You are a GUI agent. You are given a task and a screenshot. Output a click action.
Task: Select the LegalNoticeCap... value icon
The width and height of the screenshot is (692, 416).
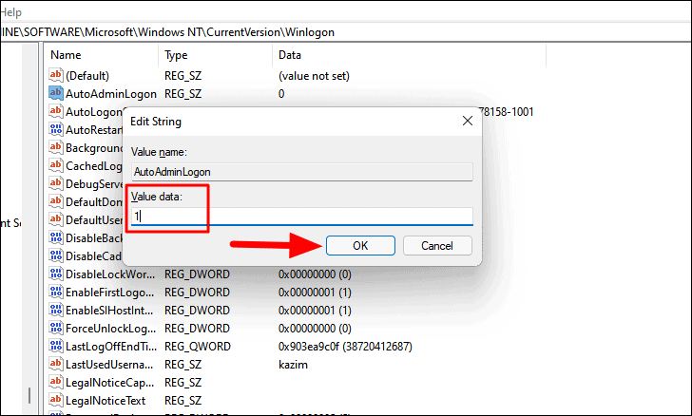point(55,382)
